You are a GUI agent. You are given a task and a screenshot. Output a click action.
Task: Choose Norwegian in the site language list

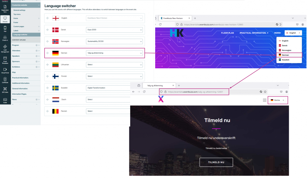tap(289, 50)
